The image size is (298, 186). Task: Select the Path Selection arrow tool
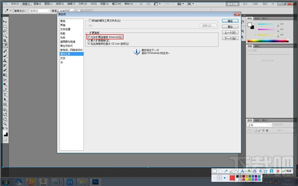[x=5, y=100]
